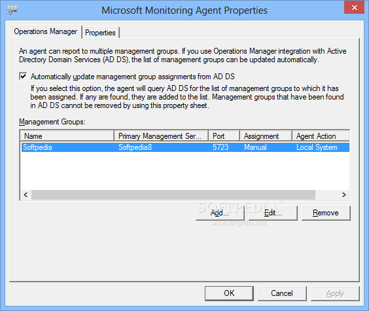The image size is (369, 311).
Task: Click the Softpedia8 server cell
Action: [135, 147]
